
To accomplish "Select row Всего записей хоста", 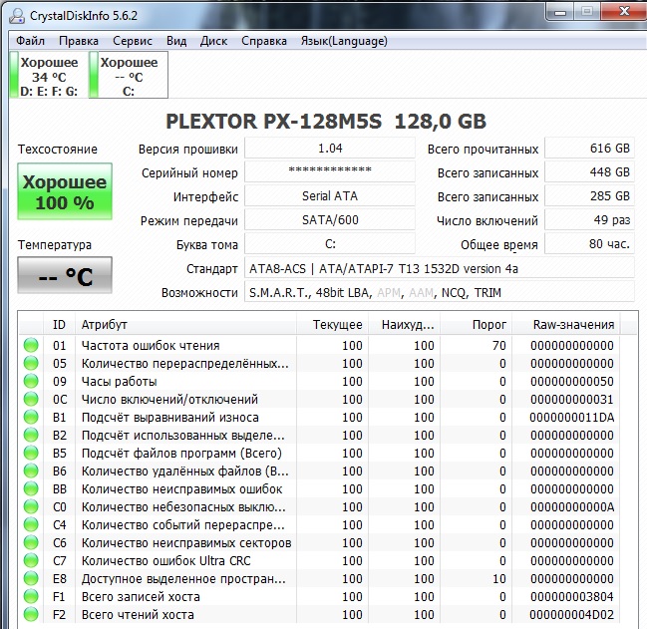I will [319, 596].
